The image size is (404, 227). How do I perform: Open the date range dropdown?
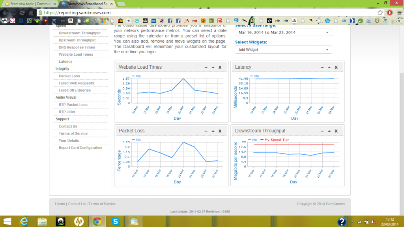click(283, 32)
